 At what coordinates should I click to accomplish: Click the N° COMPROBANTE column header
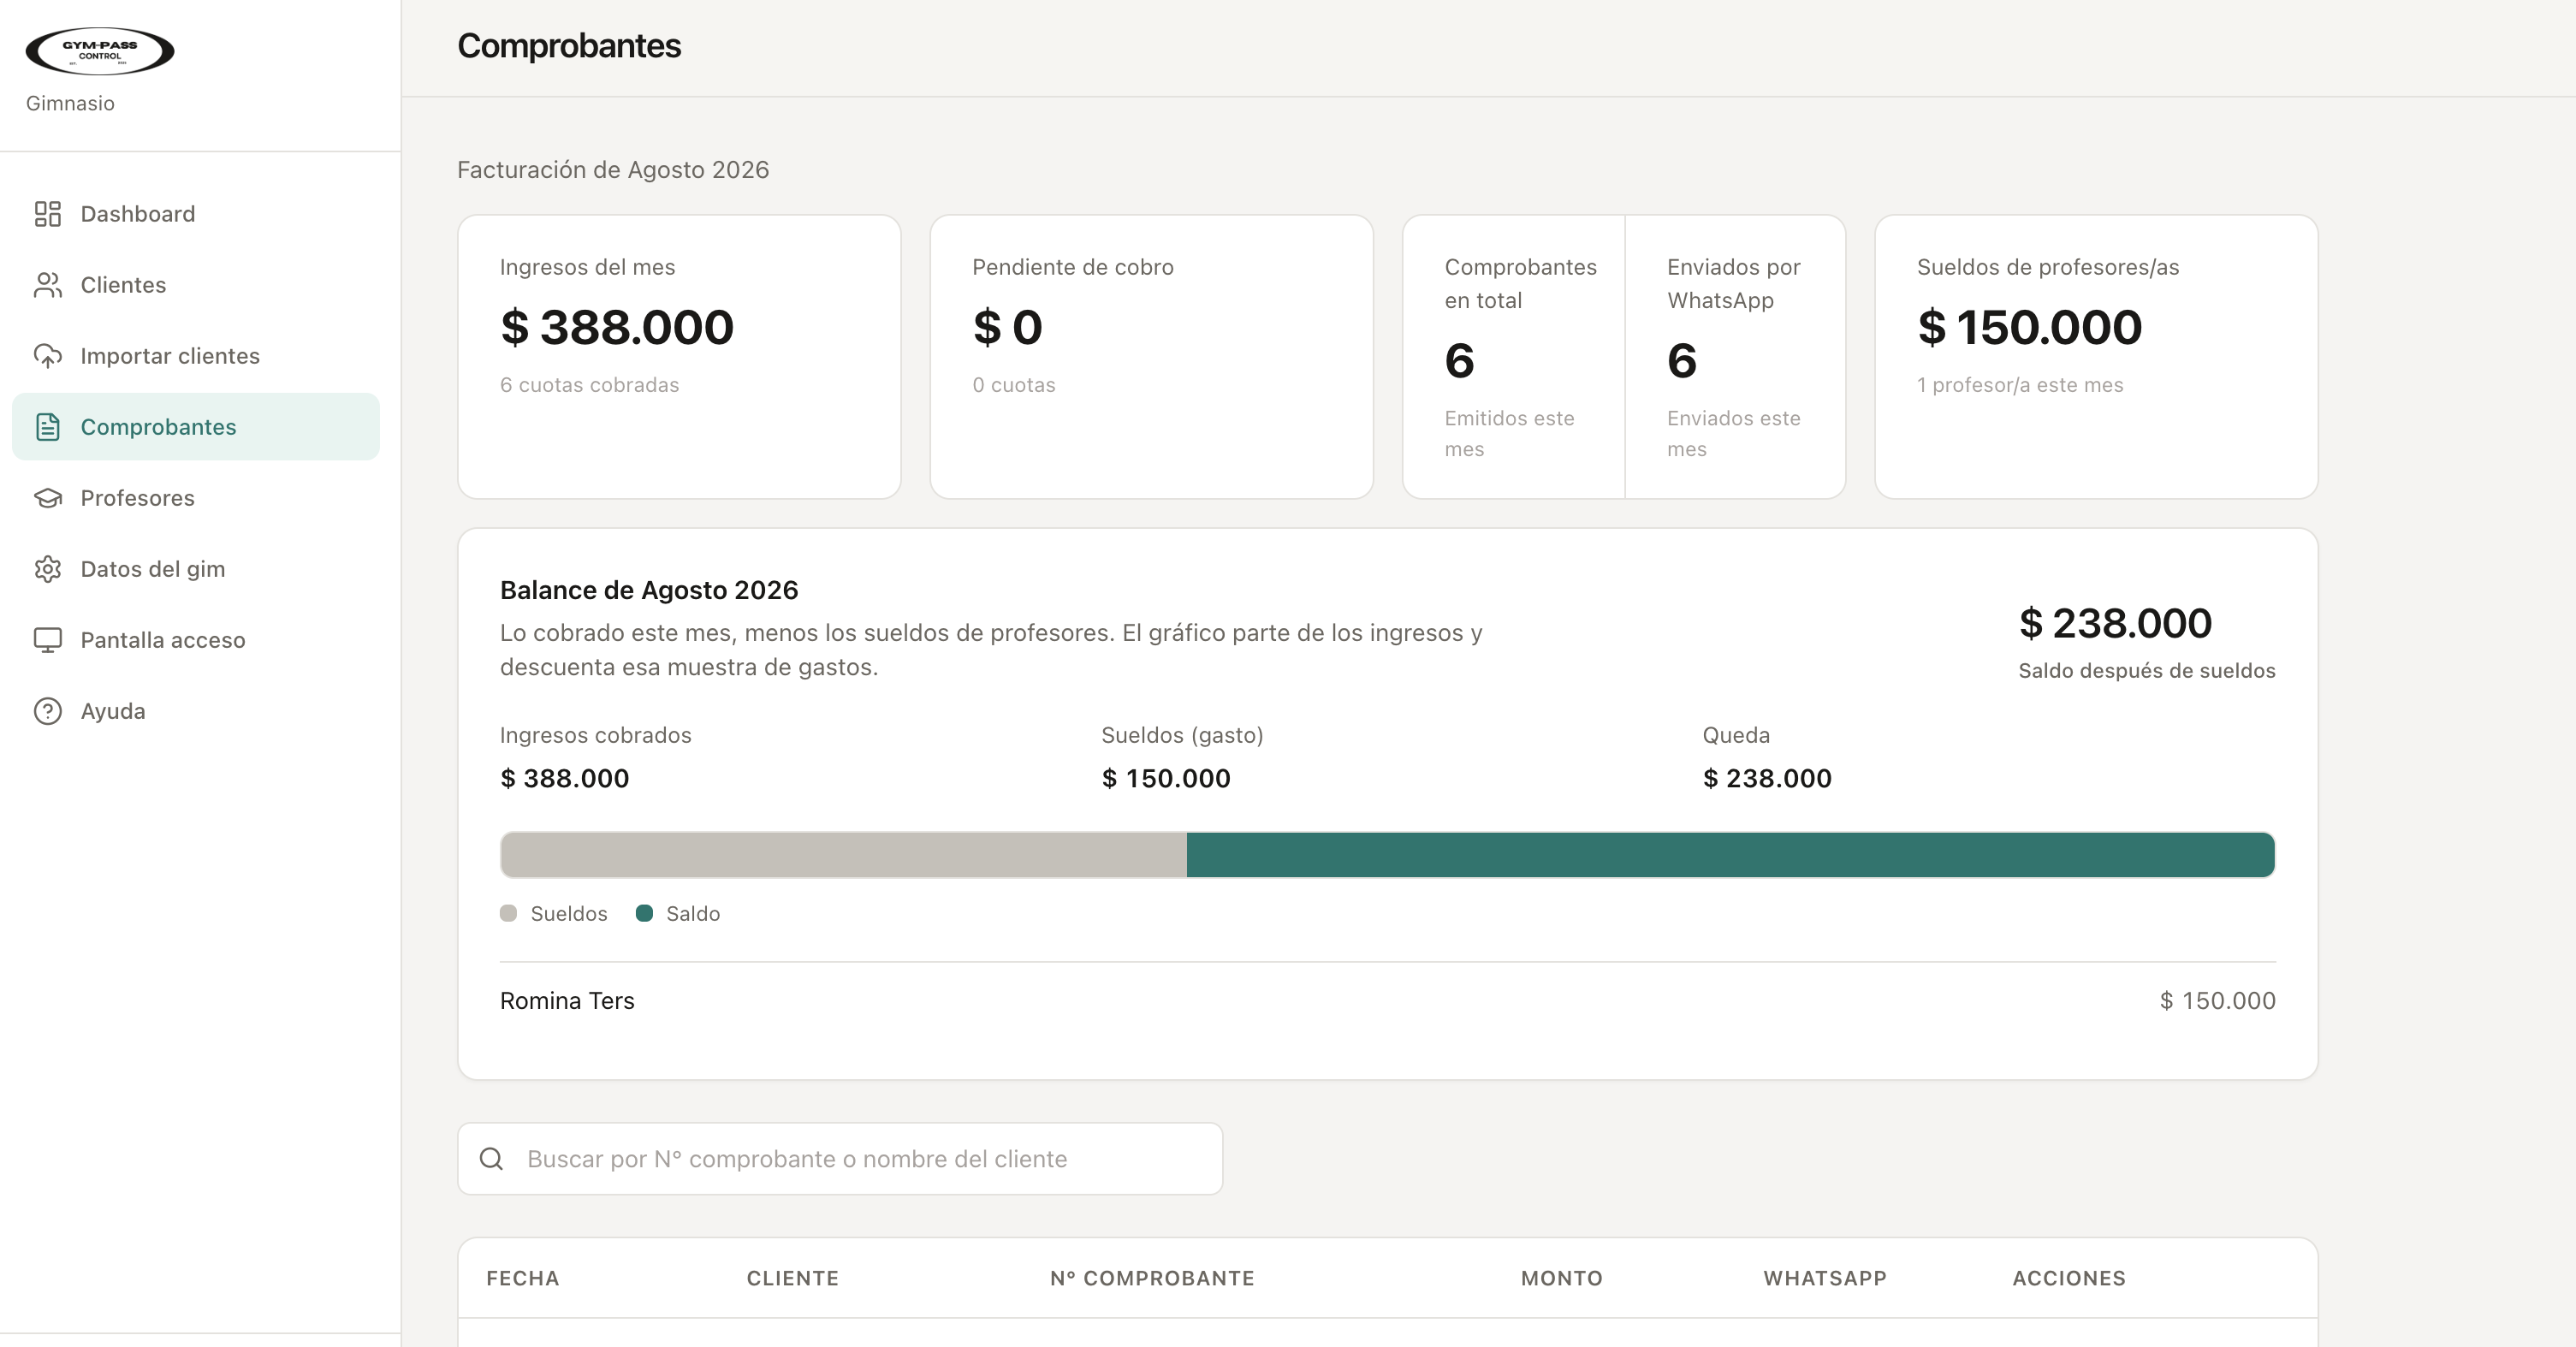[1152, 1278]
